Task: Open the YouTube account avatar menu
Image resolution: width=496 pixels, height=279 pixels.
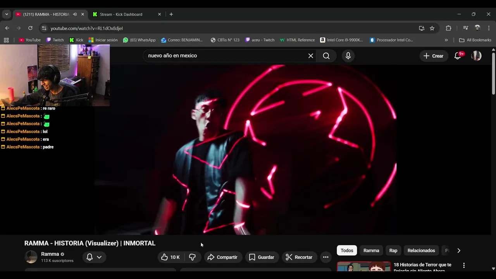Action: coord(476,56)
